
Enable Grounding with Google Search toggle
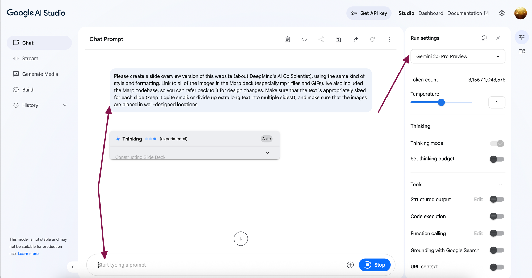click(x=497, y=250)
